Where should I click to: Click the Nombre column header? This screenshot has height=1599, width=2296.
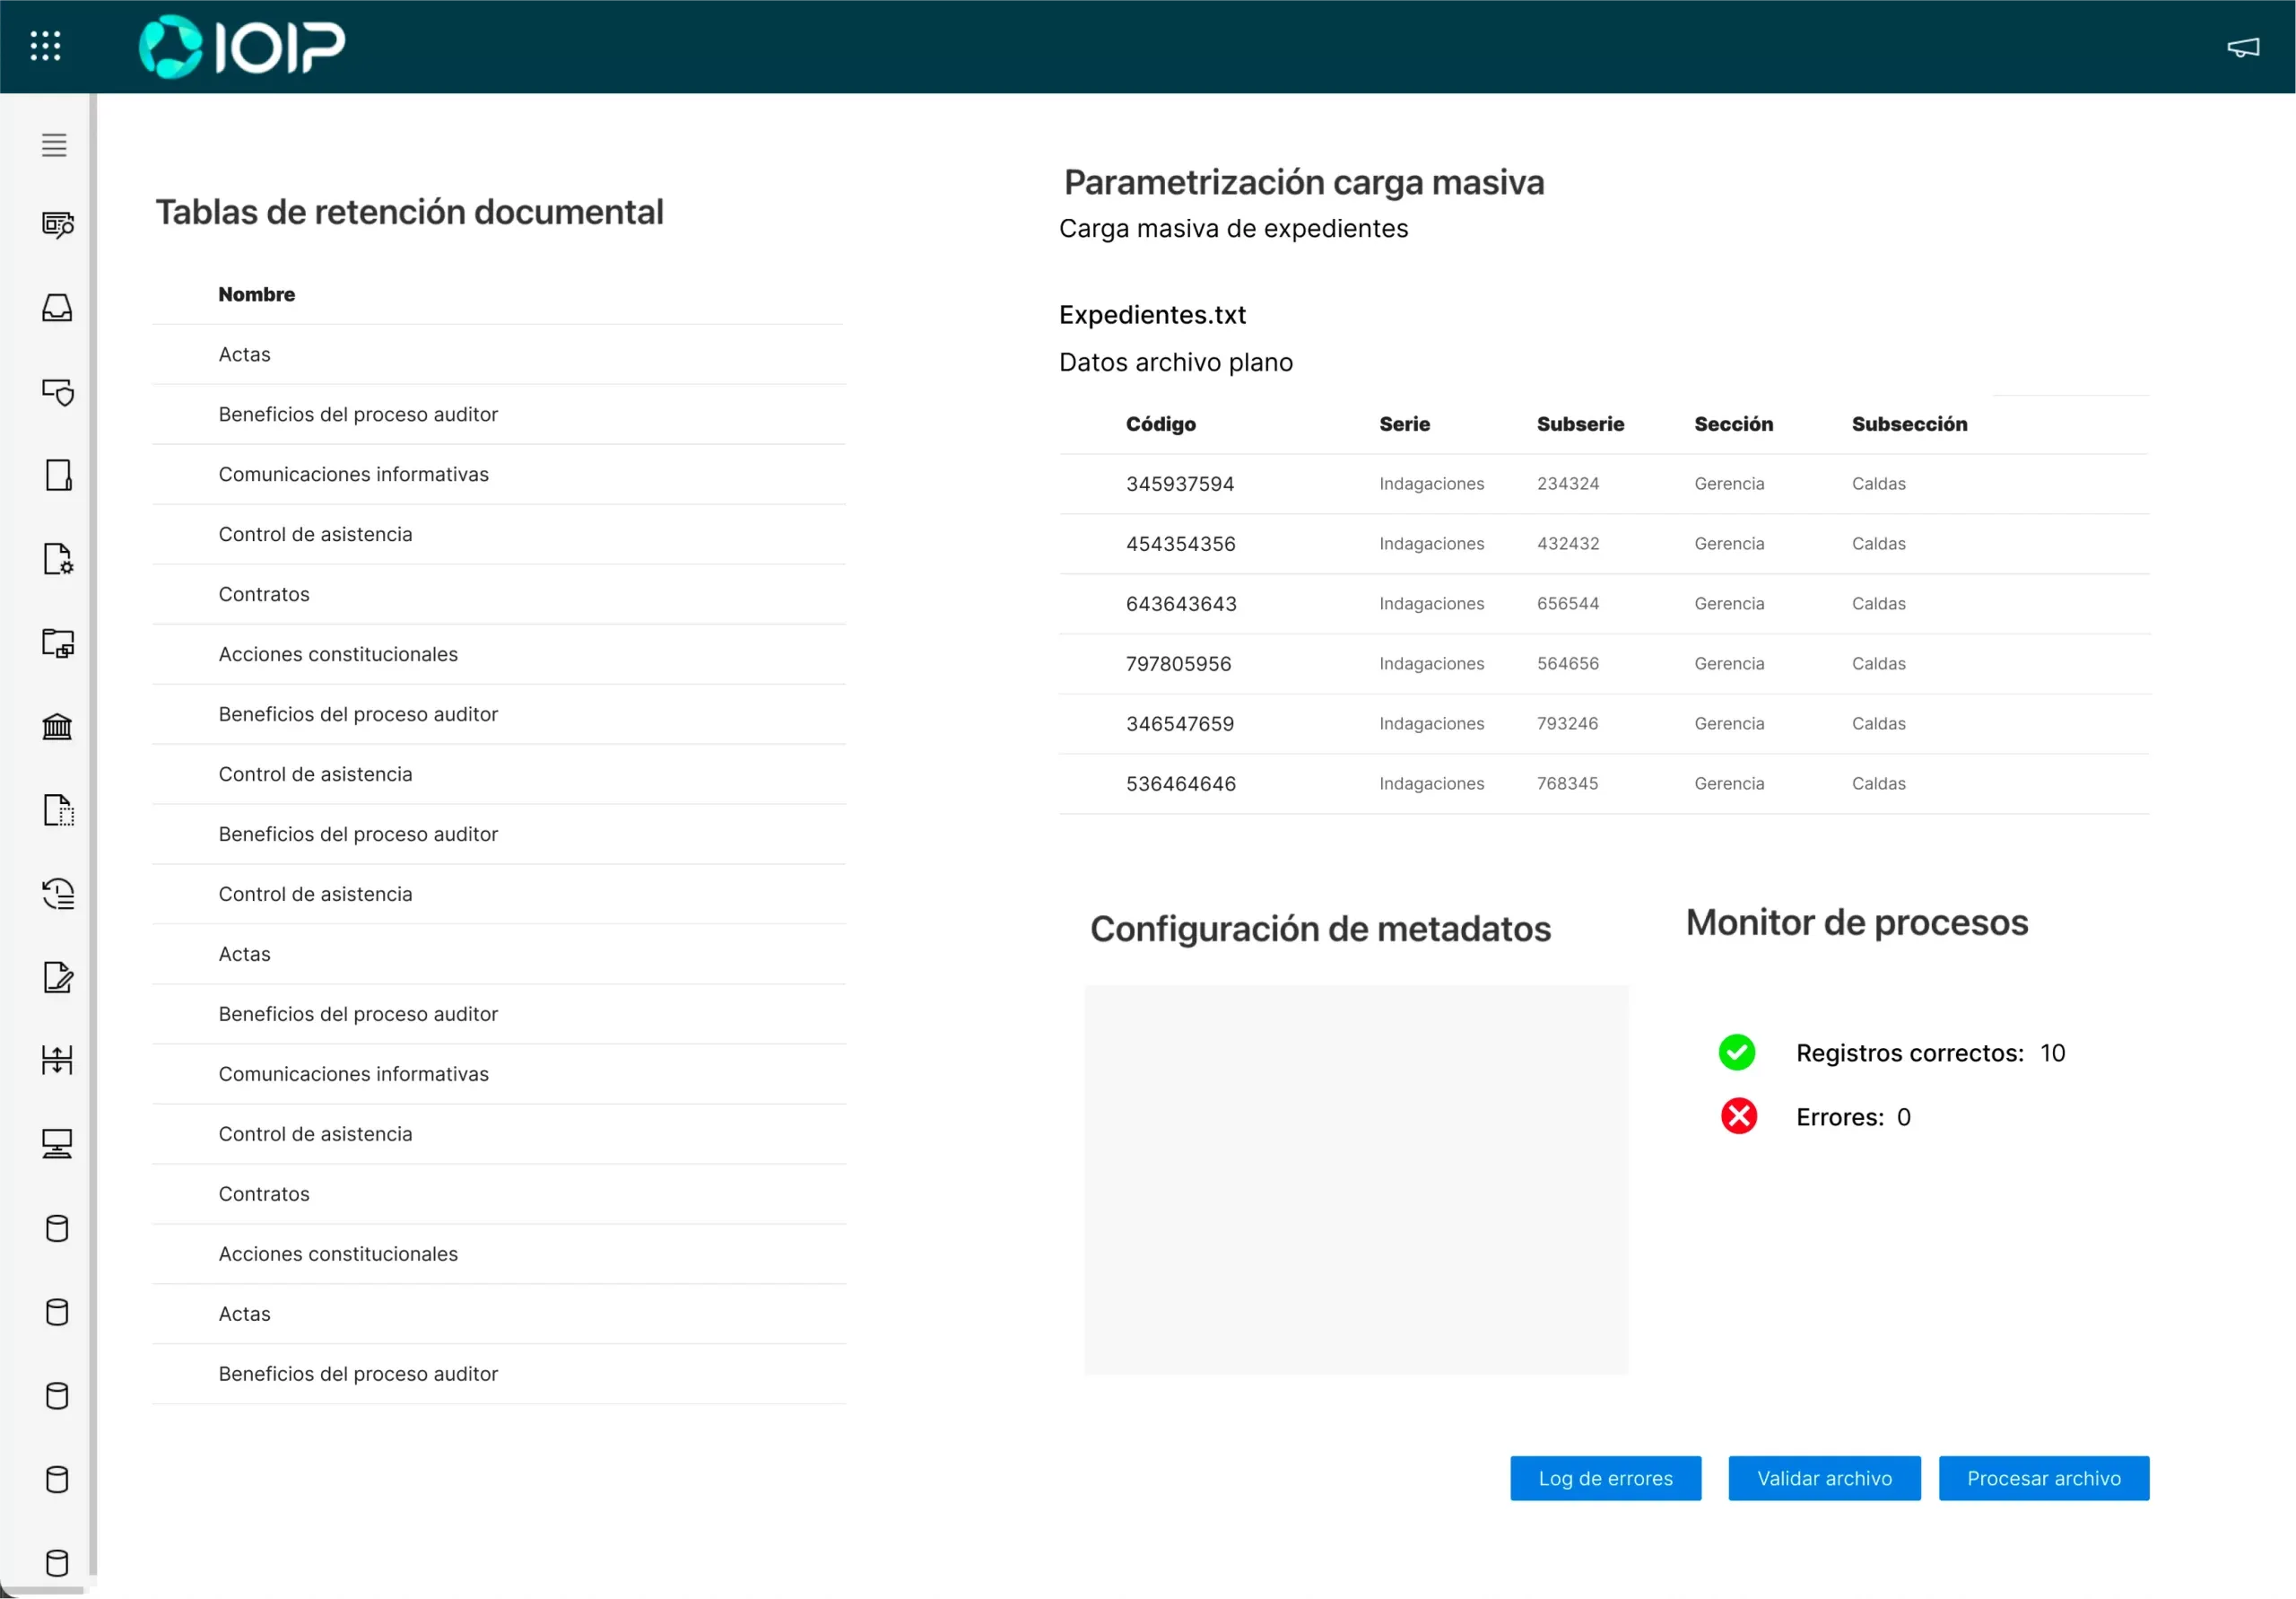[x=257, y=294]
